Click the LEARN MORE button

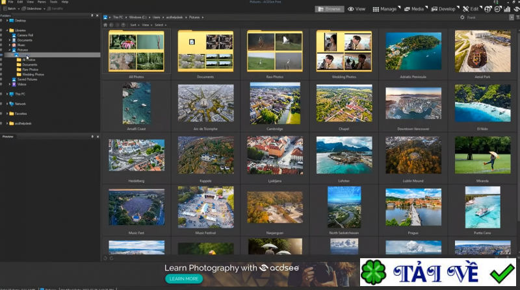[183, 278]
